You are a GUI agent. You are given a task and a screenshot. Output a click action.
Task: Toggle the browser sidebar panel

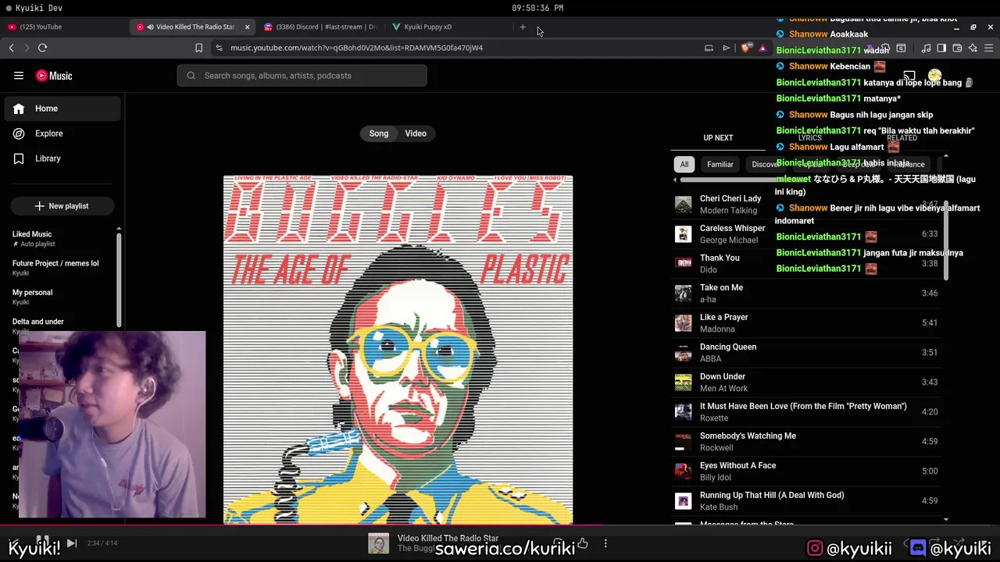pyautogui.click(x=941, y=48)
